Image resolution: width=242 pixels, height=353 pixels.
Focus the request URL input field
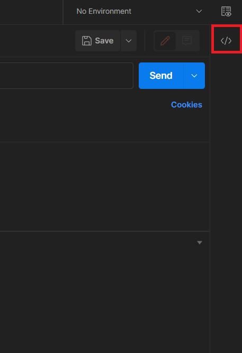coord(67,76)
